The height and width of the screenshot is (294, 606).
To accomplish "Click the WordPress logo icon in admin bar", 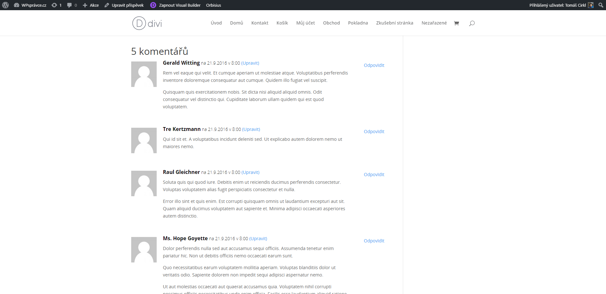I will 5,5.
